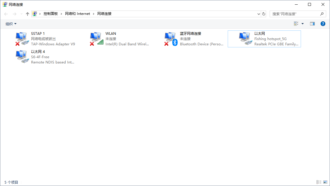This screenshot has width=330, height=186.
Task: Click 控制面板 in the address bar
Action: click(50, 14)
